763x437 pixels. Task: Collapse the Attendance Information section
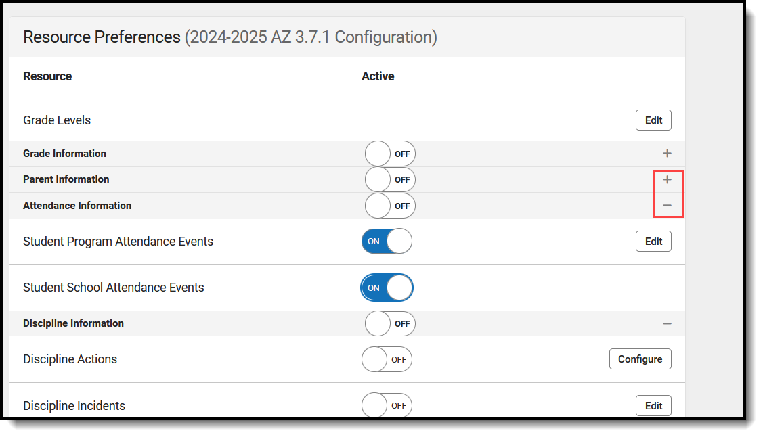click(667, 205)
